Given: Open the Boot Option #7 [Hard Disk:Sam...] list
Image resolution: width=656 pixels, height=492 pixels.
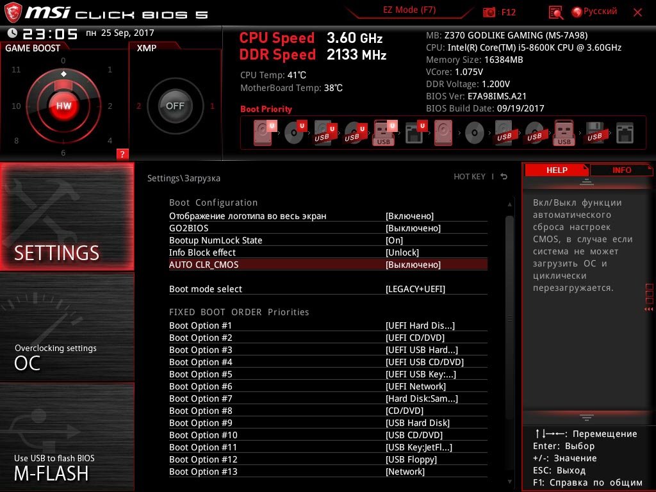Looking at the screenshot, I should [422, 398].
